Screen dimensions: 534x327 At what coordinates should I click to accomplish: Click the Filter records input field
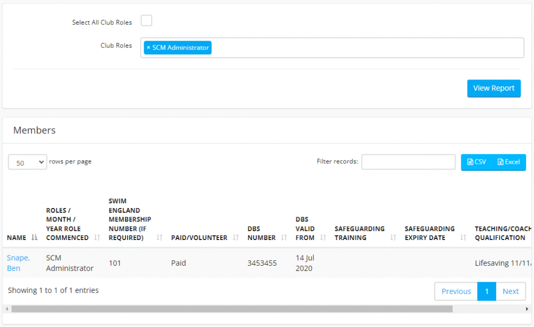[x=408, y=162]
